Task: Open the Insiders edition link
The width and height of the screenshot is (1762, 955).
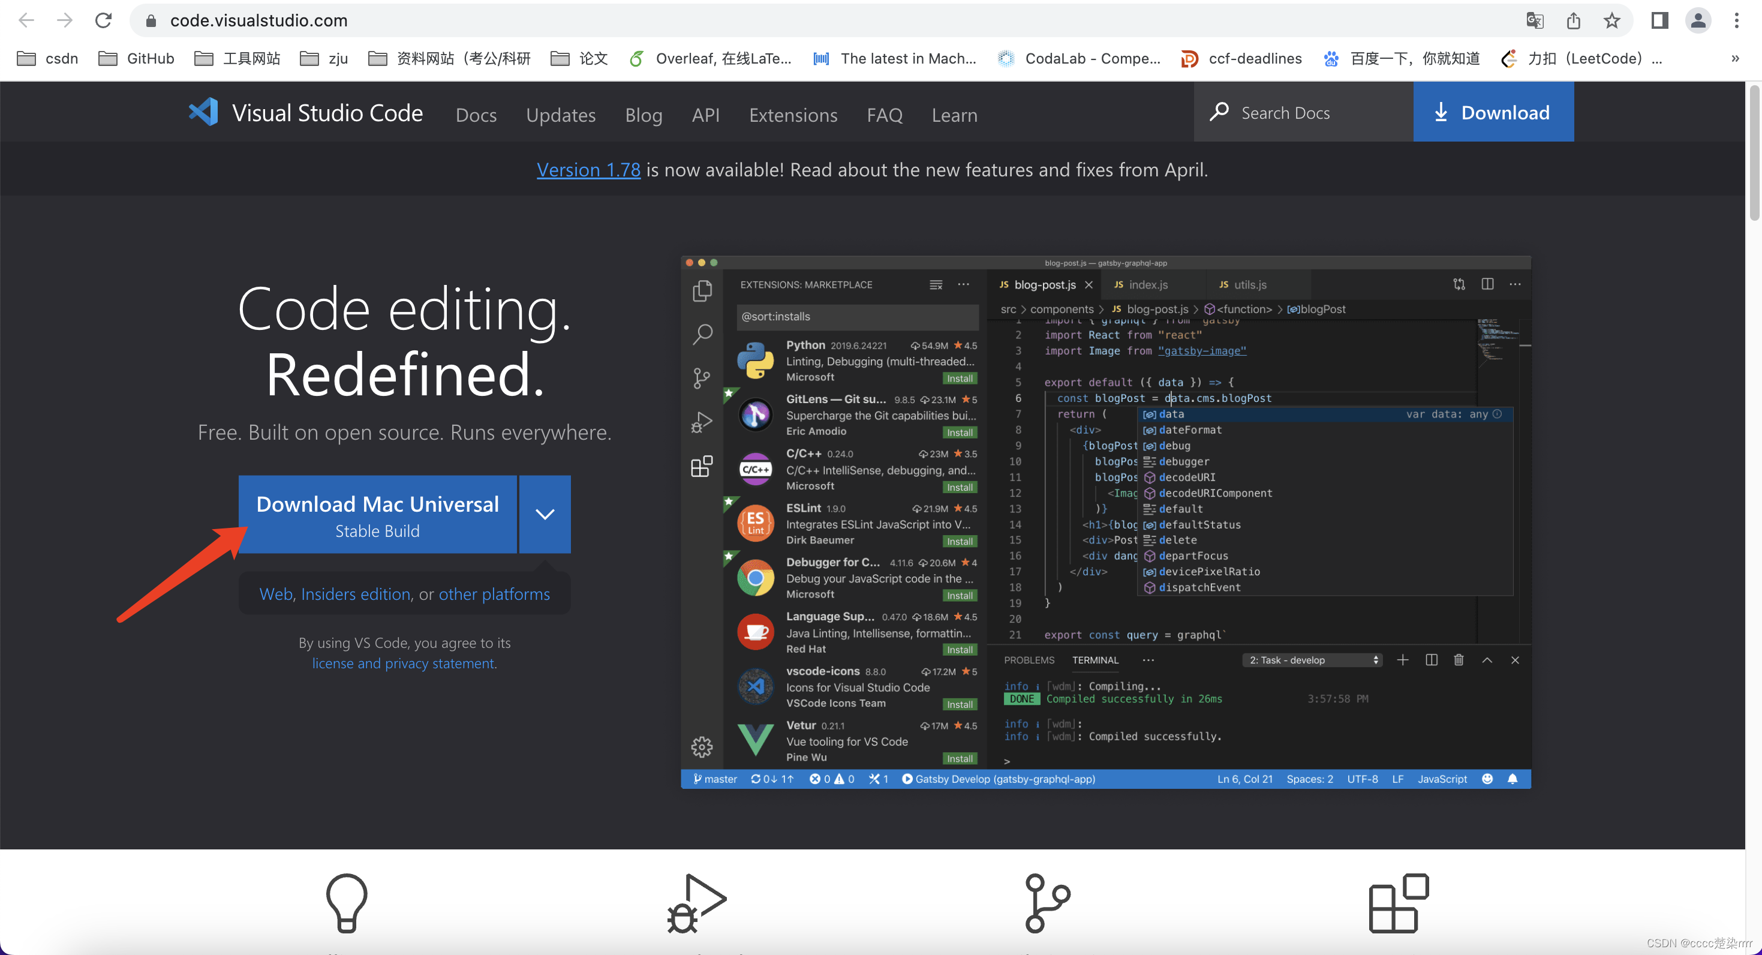Action: coord(356,594)
